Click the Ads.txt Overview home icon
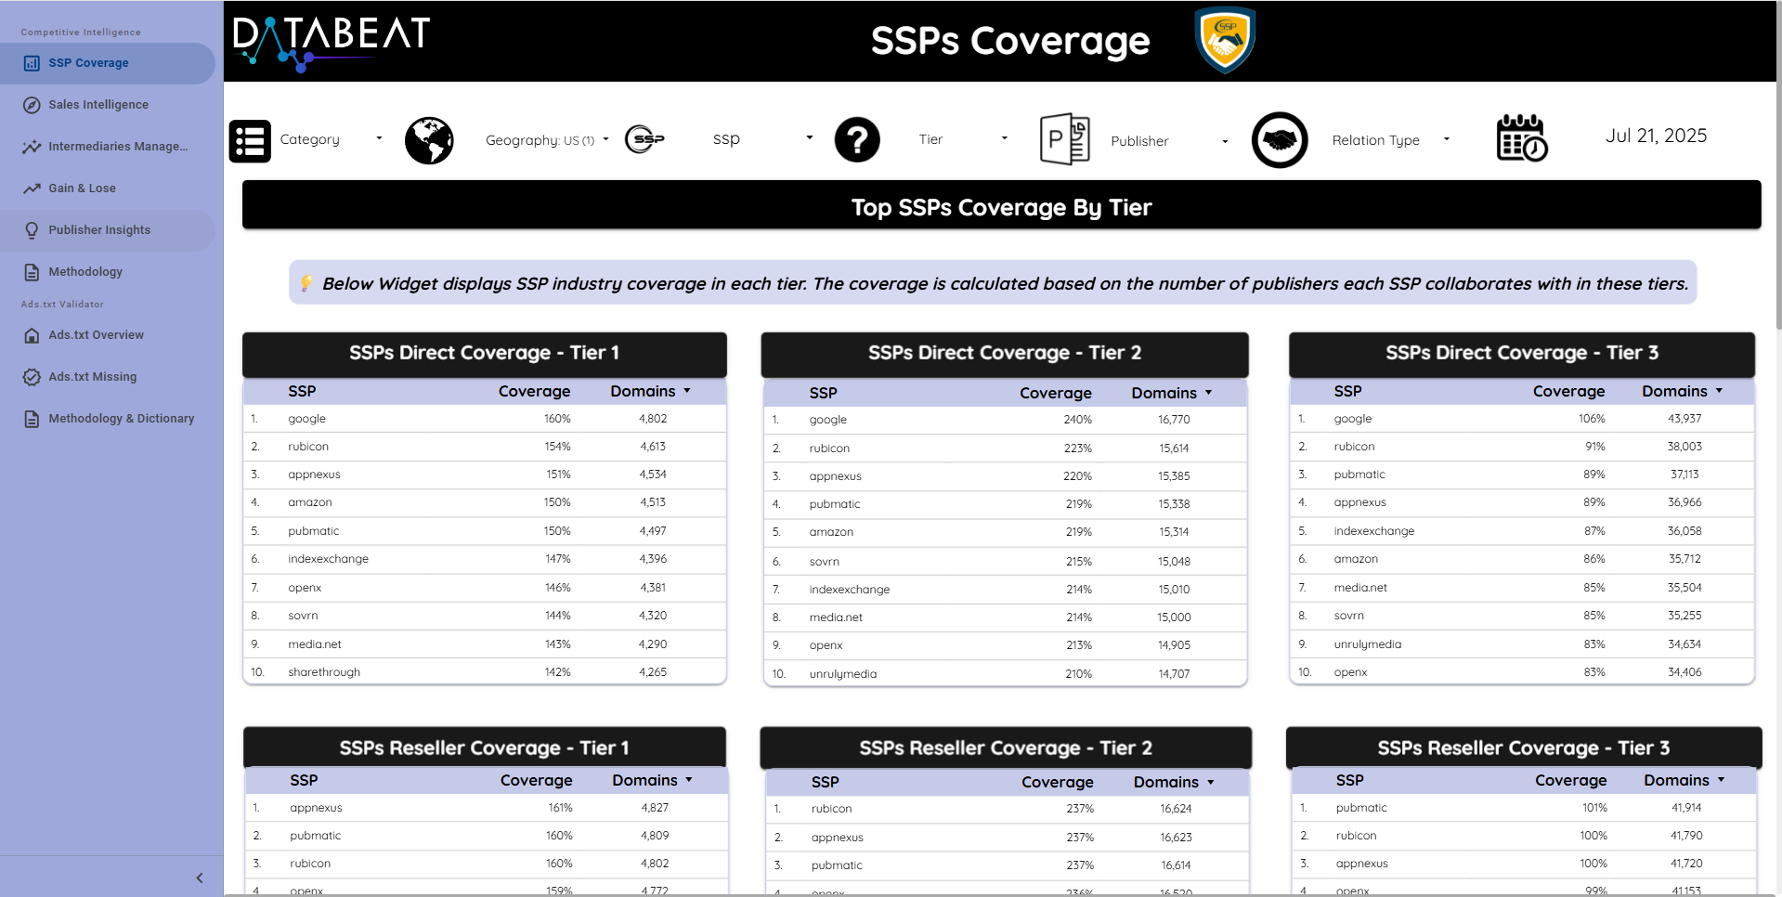Viewport: 1782px width, 897px height. [x=32, y=335]
